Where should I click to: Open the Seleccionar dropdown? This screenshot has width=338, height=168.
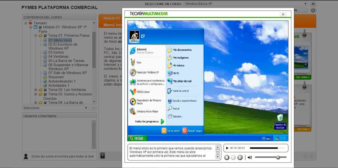tap(55, 108)
